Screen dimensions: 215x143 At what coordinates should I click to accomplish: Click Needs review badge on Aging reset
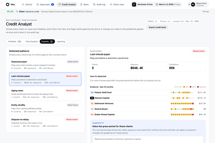click(x=72, y=91)
